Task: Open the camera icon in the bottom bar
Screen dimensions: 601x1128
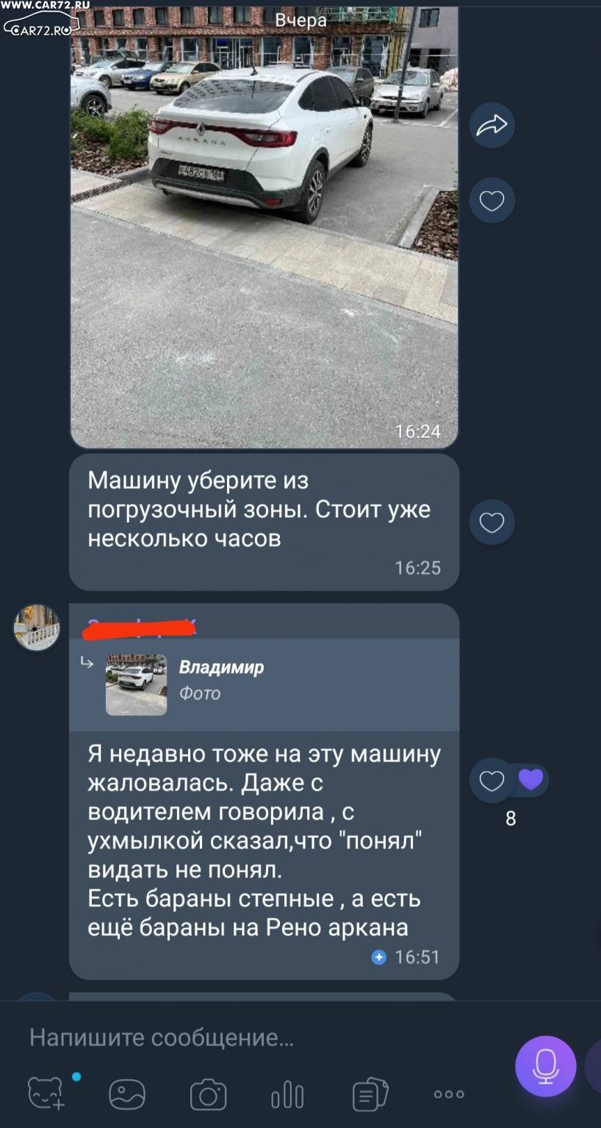Action: pos(208,1094)
